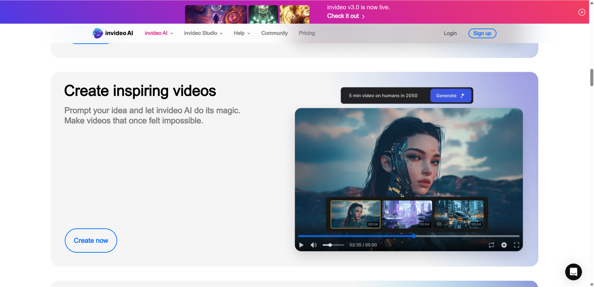Click the Sign up button
This screenshot has height=287, width=594.
(x=482, y=33)
